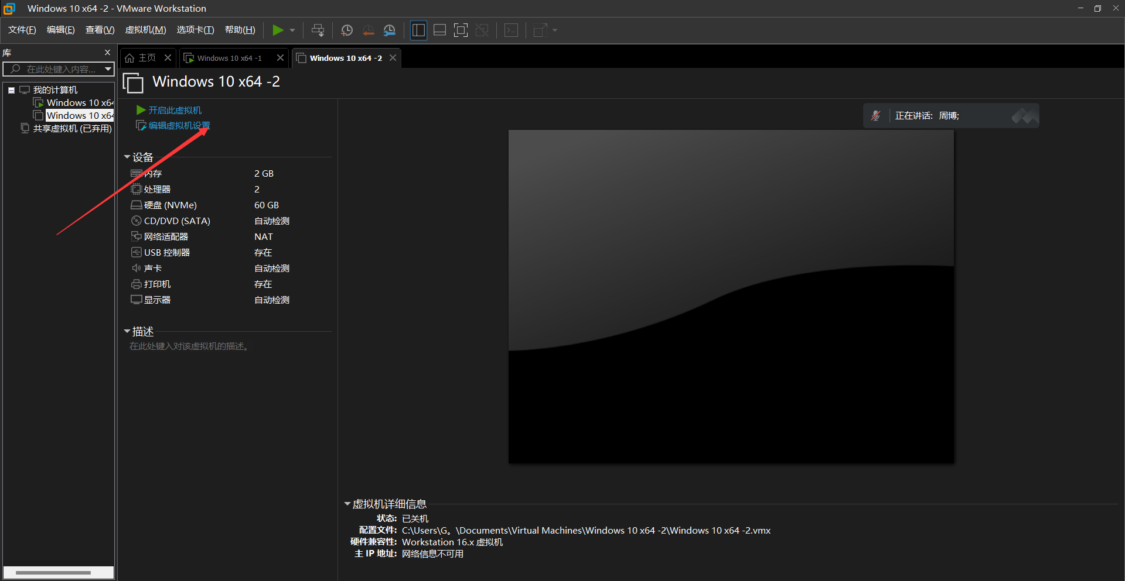Collapse the 我的计算机 tree node
This screenshot has height=581, width=1125.
point(11,90)
